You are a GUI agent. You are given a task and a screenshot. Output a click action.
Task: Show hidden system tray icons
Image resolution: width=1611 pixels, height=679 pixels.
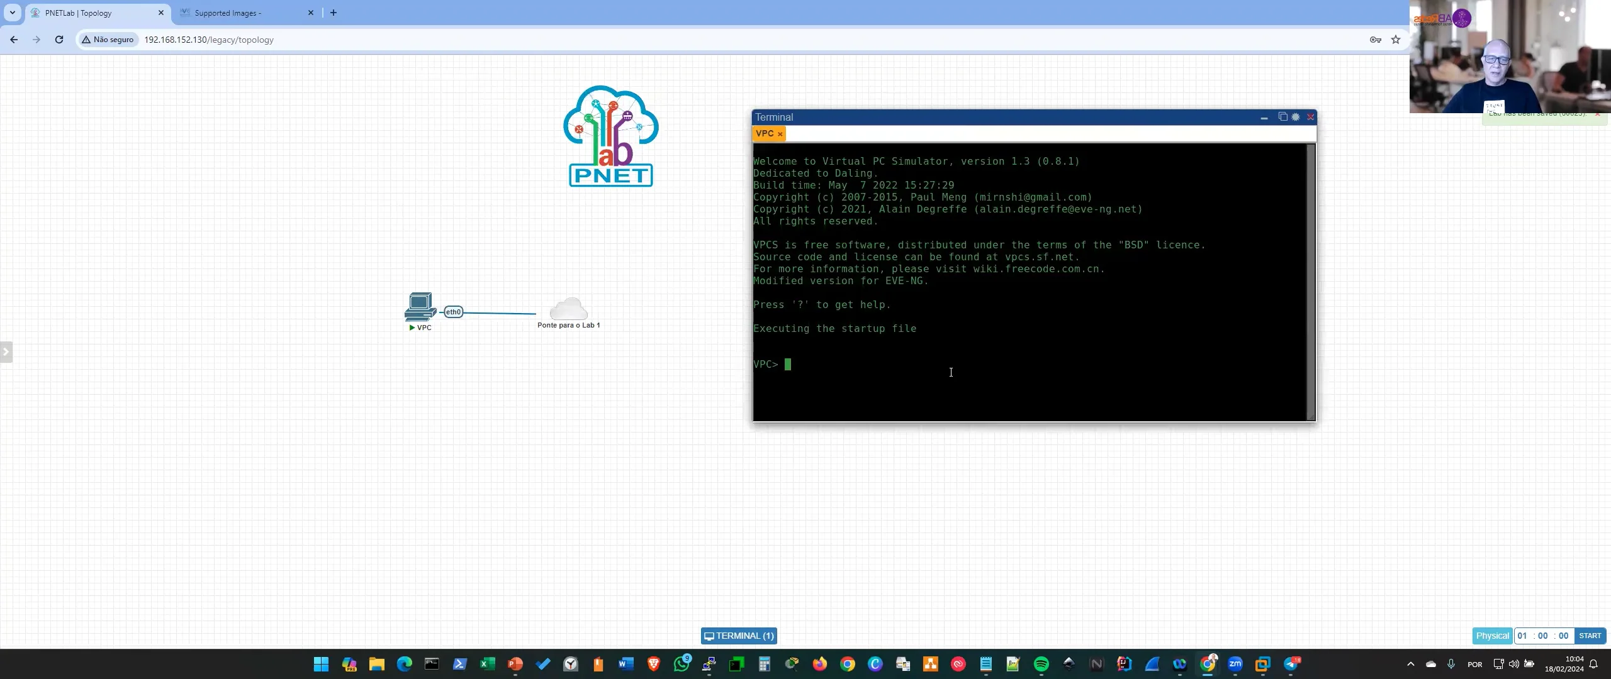pos(1410,664)
